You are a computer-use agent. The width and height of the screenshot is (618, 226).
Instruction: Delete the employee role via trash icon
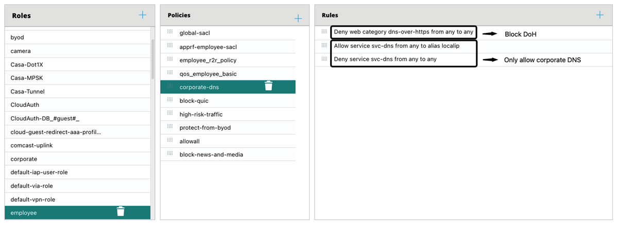pos(121,212)
